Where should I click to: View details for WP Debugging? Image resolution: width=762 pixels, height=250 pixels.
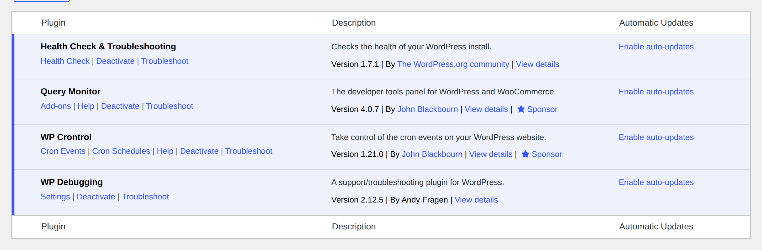coord(476,200)
